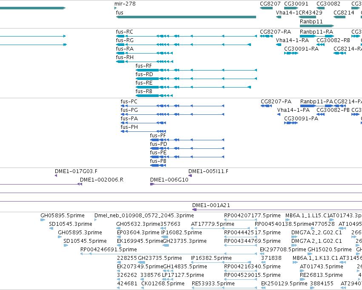Click the Ranbp11 gene bar

pos(317,26)
